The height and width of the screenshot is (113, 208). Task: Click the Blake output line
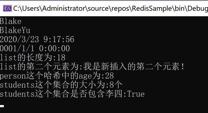click(x=10, y=21)
